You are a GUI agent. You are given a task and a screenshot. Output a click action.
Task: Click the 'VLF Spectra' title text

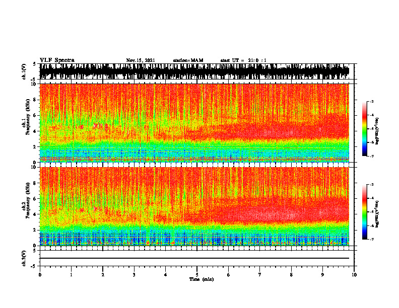coord(57,60)
